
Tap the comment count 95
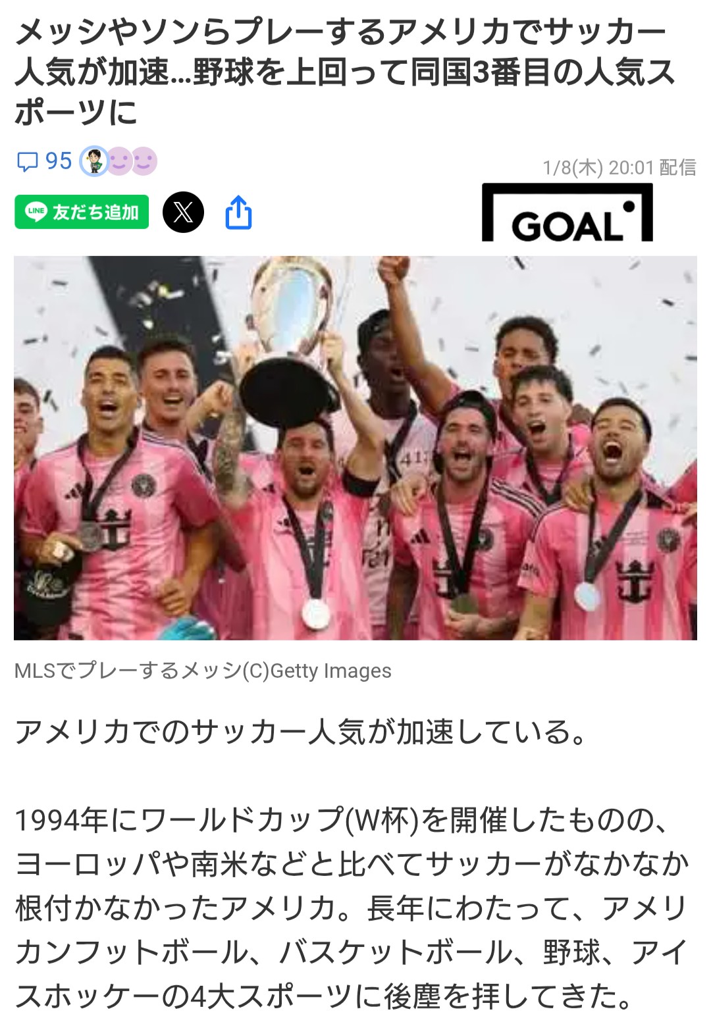point(58,161)
